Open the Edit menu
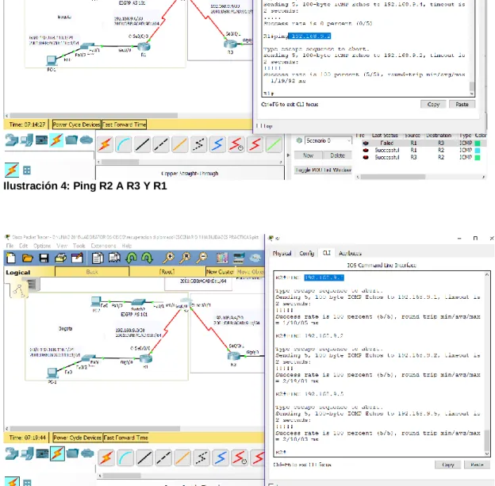This screenshot has width=495, height=486. (23, 246)
